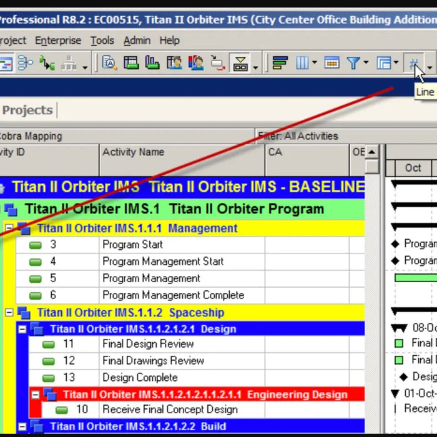This screenshot has width=437, height=437.
Task: Click the Filter funnel icon
Action: pyautogui.click(x=353, y=62)
